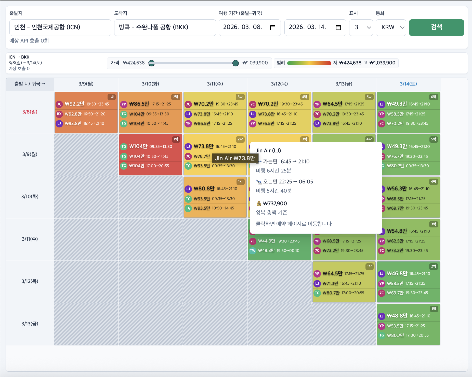Expand the 표시 count dropdown showing 3

tap(361, 27)
